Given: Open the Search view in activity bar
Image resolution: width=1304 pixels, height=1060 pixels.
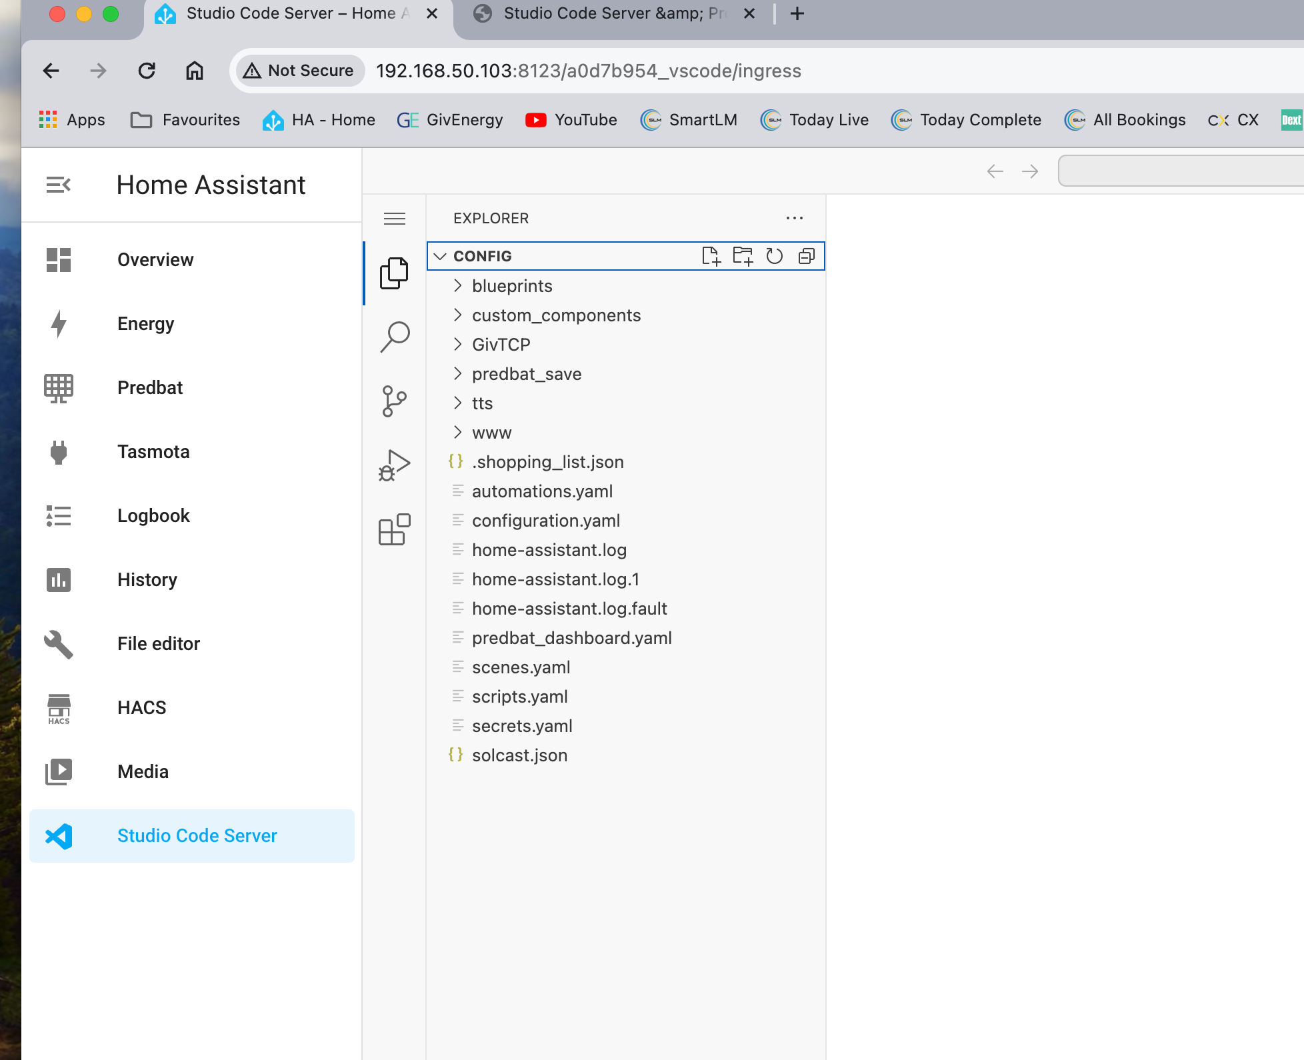Looking at the screenshot, I should click(x=394, y=337).
